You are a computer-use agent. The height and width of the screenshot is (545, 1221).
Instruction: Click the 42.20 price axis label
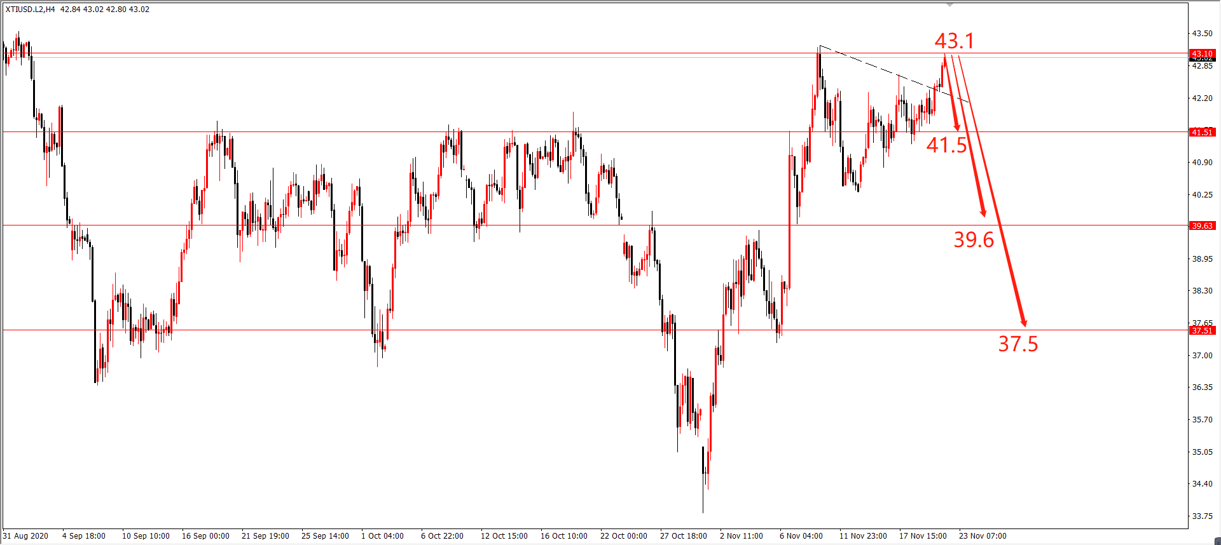(1202, 98)
